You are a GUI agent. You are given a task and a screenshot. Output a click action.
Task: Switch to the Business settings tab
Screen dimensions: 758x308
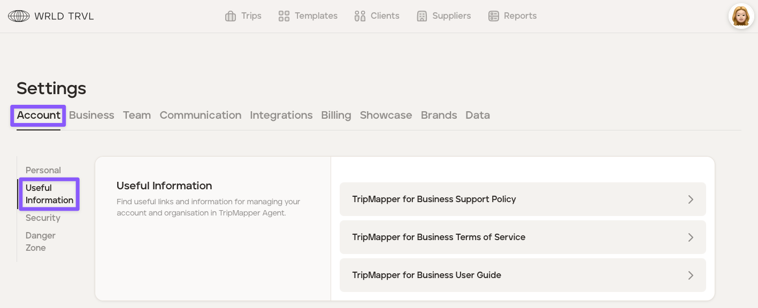(x=91, y=115)
